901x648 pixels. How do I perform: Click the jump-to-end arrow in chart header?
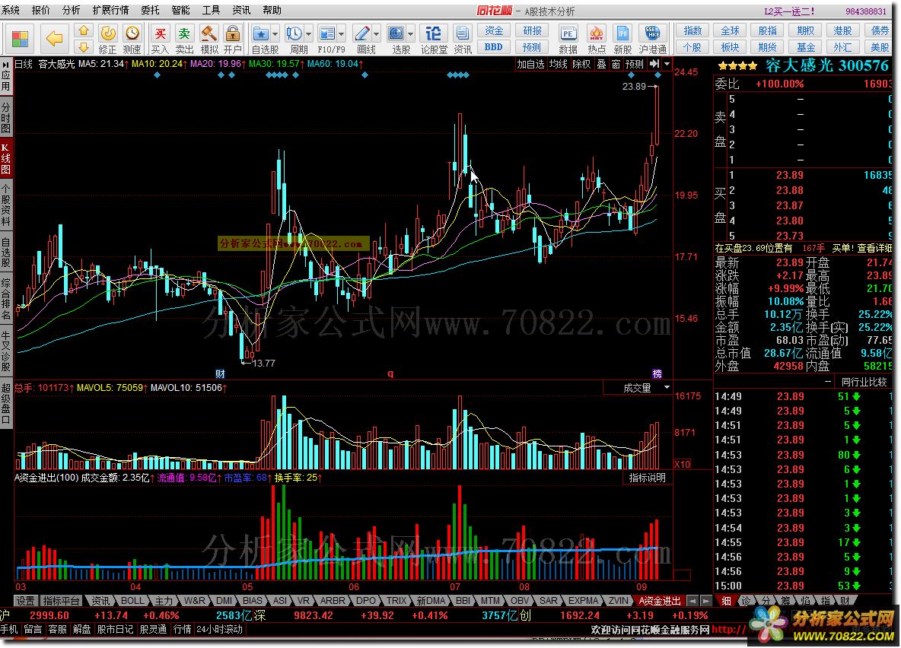pyautogui.click(x=654, y=64)
